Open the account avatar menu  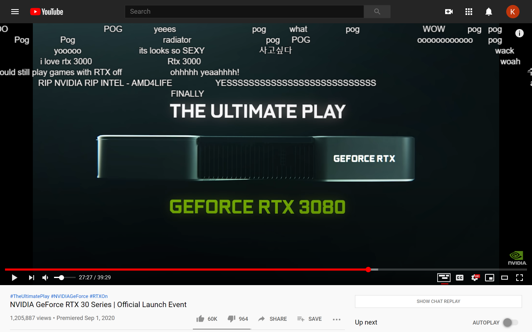[512, 12]
